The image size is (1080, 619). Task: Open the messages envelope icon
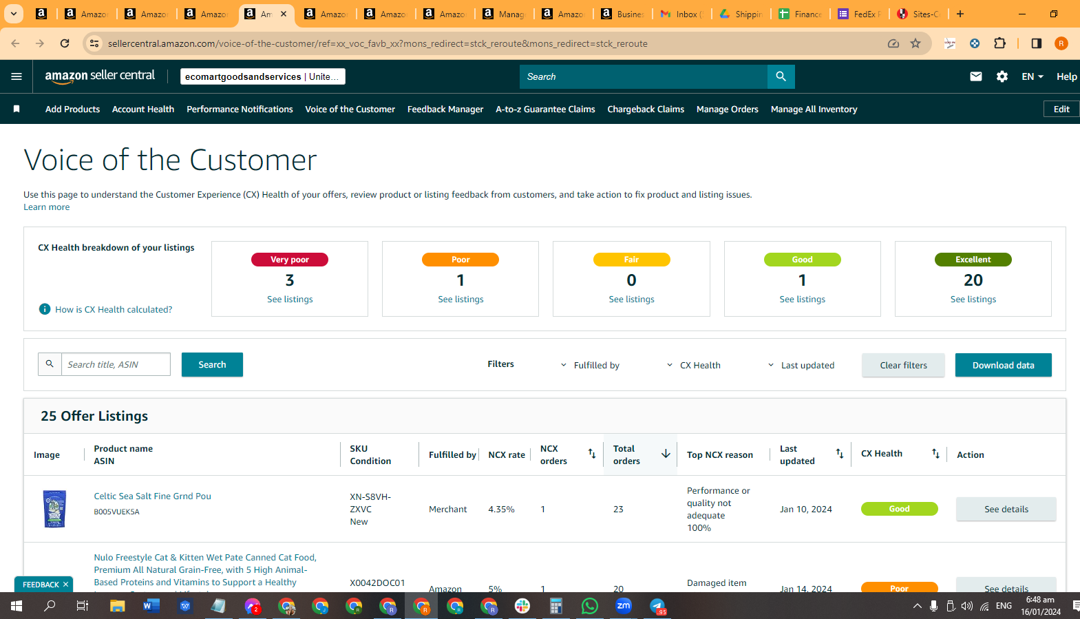click(x=976, y=76)
